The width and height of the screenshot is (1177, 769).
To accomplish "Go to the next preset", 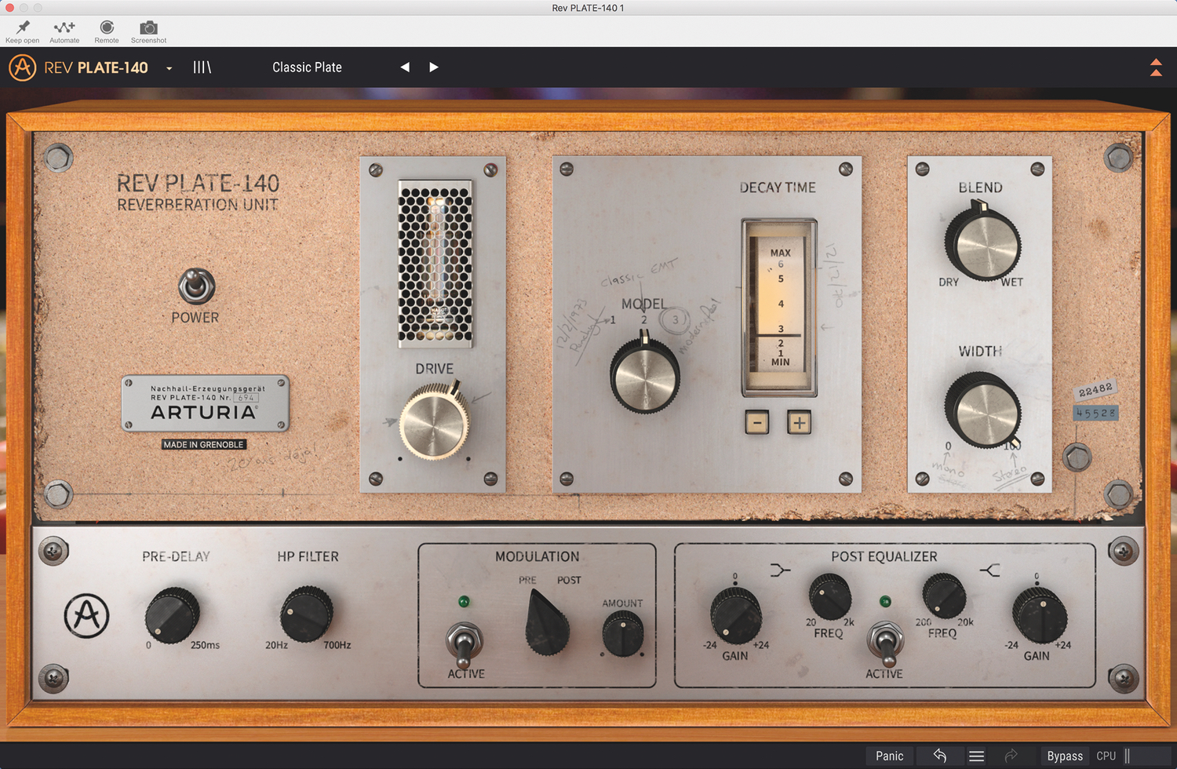I will (433, 67).
